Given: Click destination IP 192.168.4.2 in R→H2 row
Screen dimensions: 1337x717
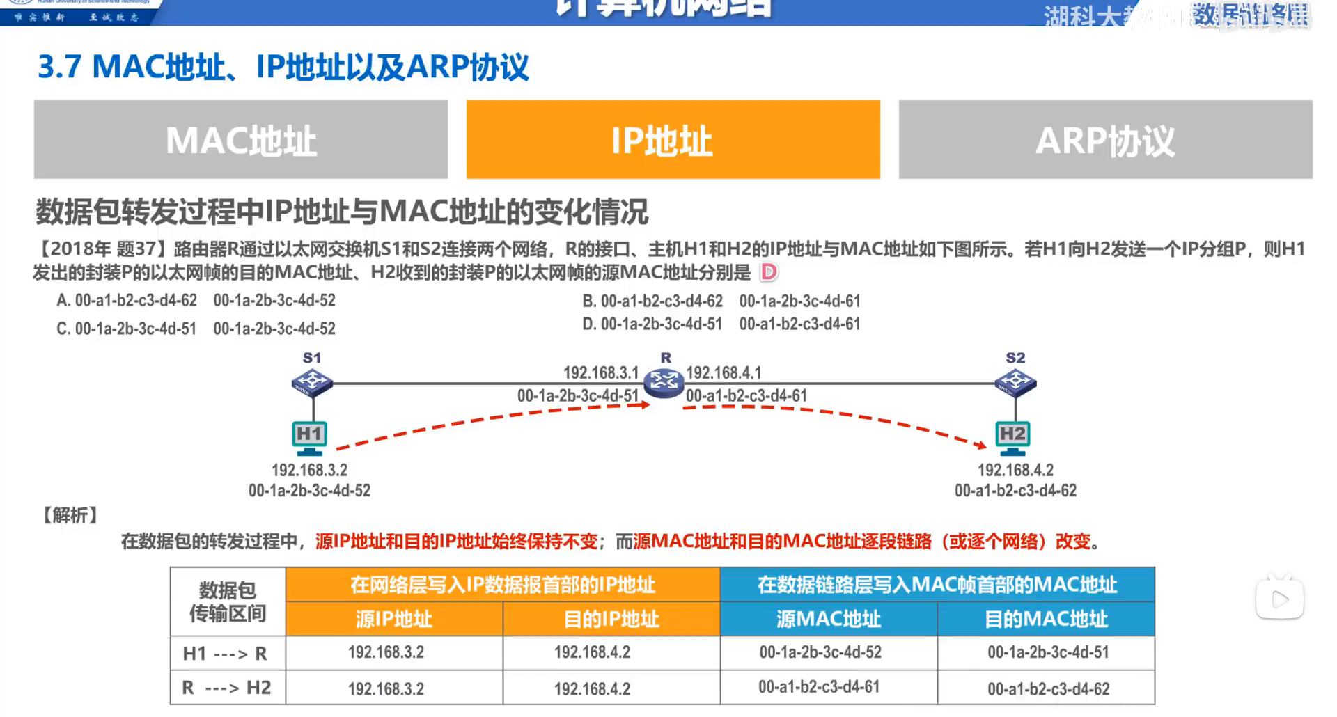Looking at the screenshot, I should tap(592, 689).
